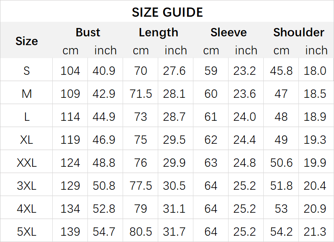Select the XL size row label

coord(26,140)
